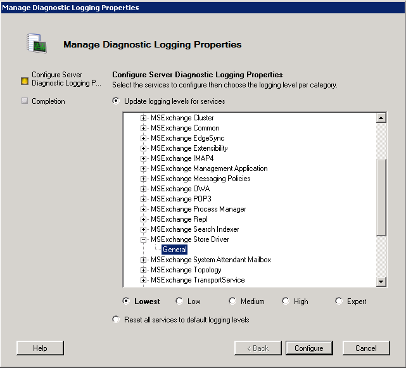This screenshot has height=368, width=406.
Task: Open the Completion step label
Action: coord(48,101)
